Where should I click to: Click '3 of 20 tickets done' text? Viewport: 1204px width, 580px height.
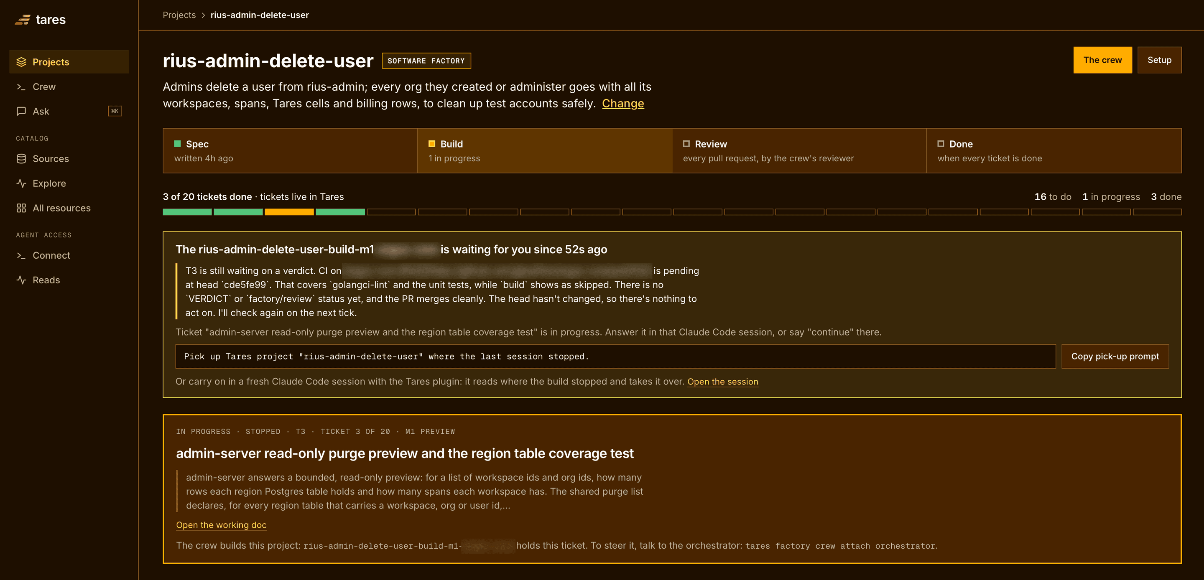pyautogui.click(x=207, y=197)
